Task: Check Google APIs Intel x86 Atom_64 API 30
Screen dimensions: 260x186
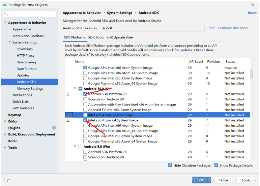Action: click(x=85, y=73)
